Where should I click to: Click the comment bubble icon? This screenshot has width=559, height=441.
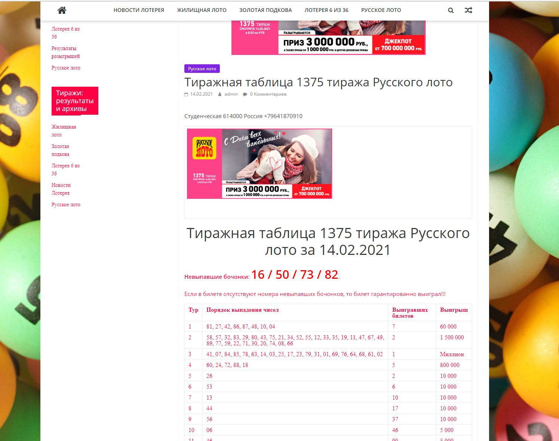coord(245,95)
